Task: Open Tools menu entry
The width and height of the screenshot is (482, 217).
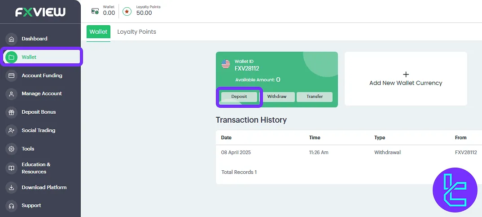Action: point(28,149)
